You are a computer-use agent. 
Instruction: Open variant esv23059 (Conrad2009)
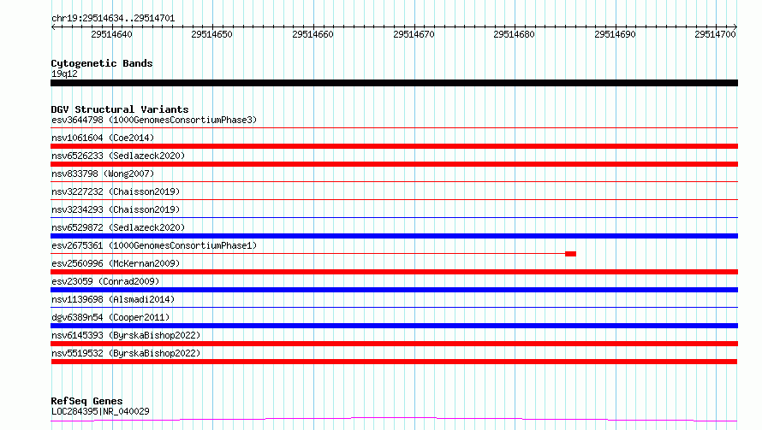click(x=105, y=281)
